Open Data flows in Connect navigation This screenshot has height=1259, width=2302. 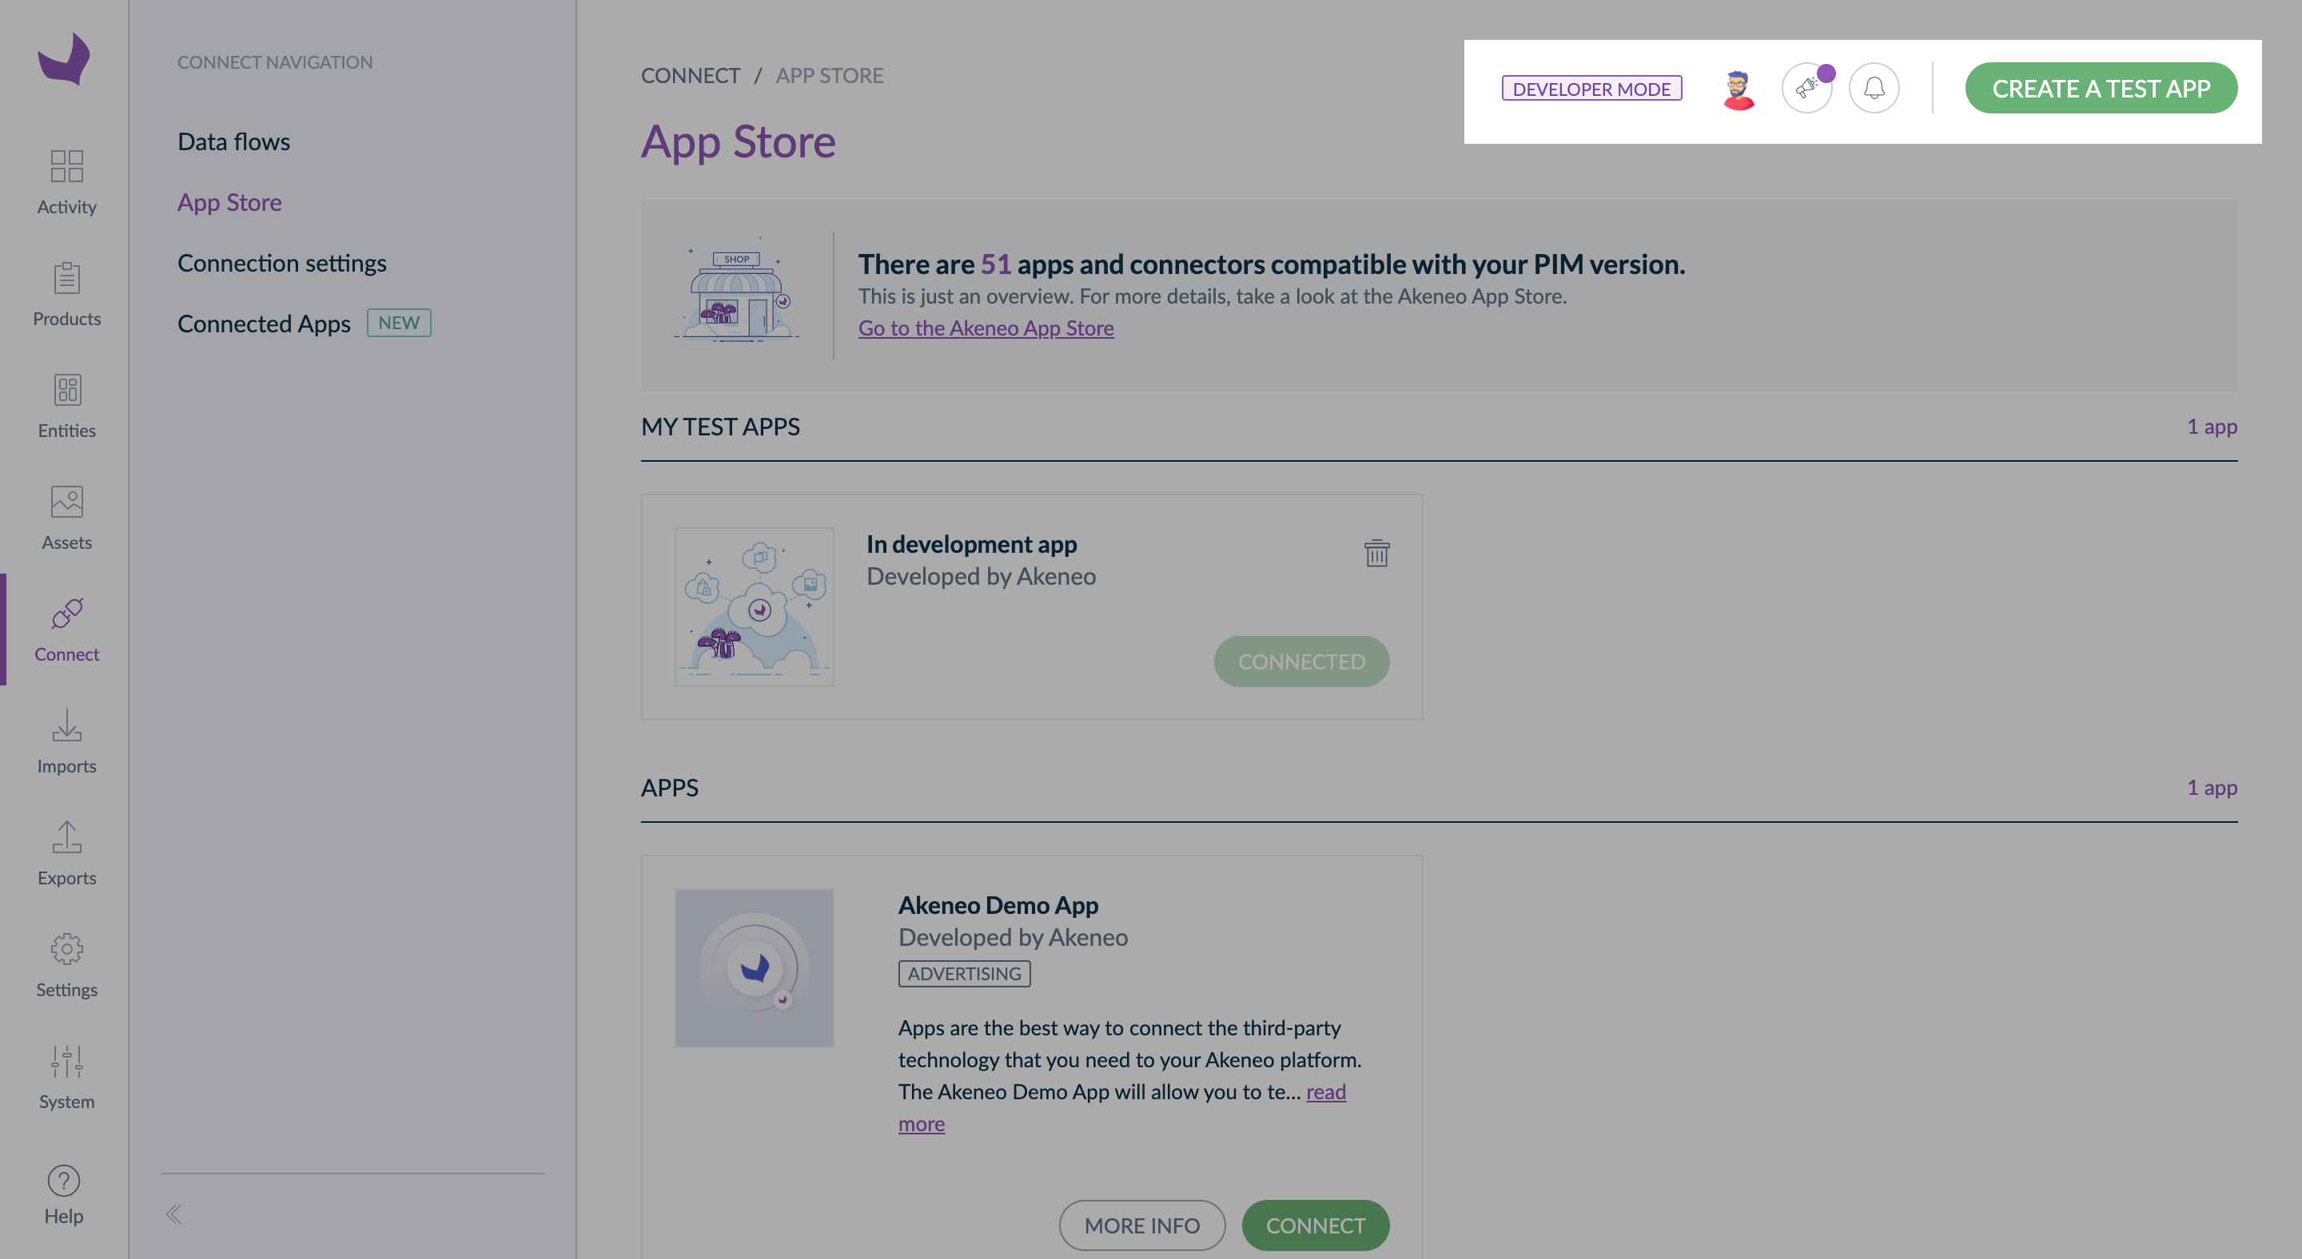click(233, 141)
